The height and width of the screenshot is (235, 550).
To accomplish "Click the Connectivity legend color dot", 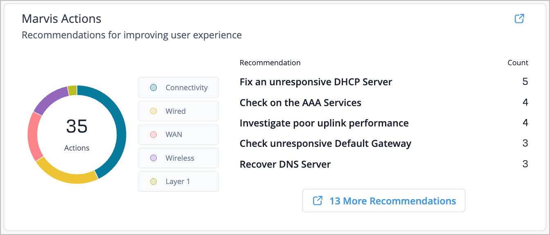I will pyautogui.click(x=153, y=88).
